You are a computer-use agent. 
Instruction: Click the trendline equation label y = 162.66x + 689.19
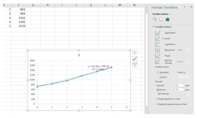(98, 66)
